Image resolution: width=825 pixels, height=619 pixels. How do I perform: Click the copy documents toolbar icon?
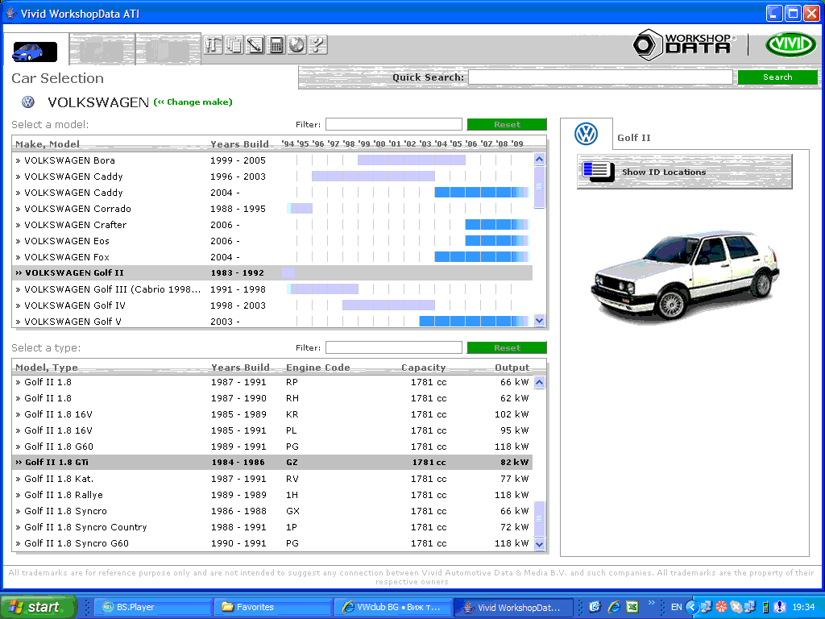tap(234, 45)
